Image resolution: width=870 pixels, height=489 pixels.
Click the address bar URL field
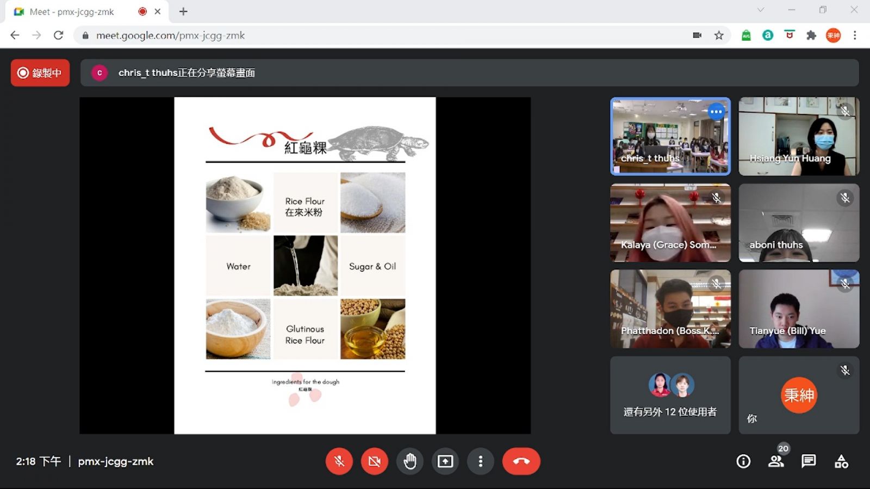coord(381,35)
